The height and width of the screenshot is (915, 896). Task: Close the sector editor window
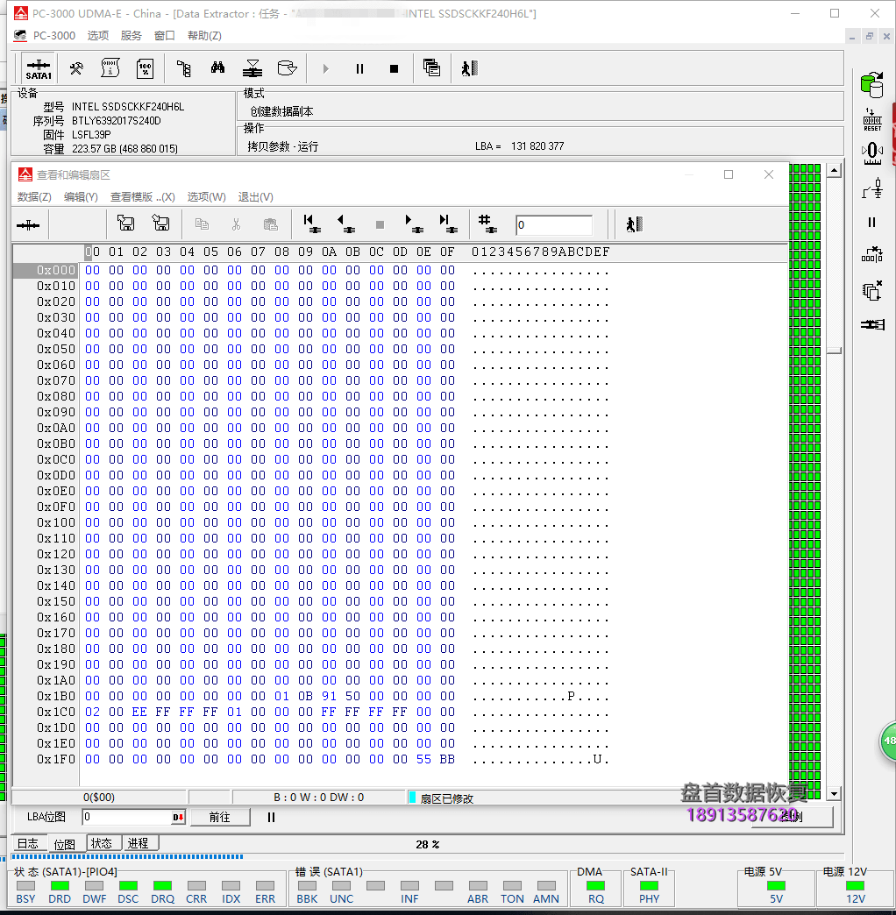click(x=769, y=174)
